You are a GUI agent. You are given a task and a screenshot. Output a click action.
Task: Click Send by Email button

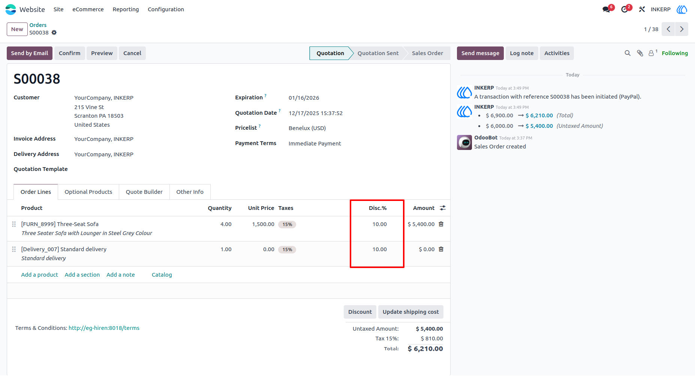(x=30, y=53)
